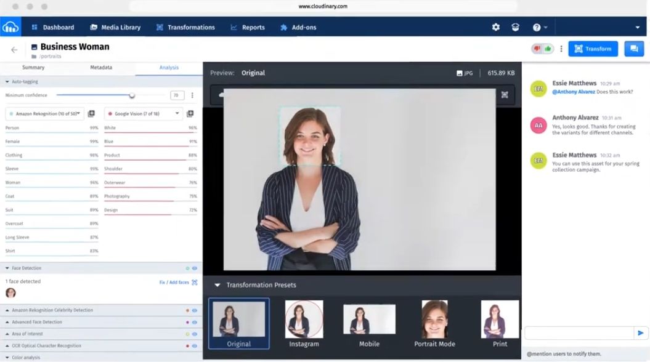
Task: Click the comment input field
Action: pos(579,333)
